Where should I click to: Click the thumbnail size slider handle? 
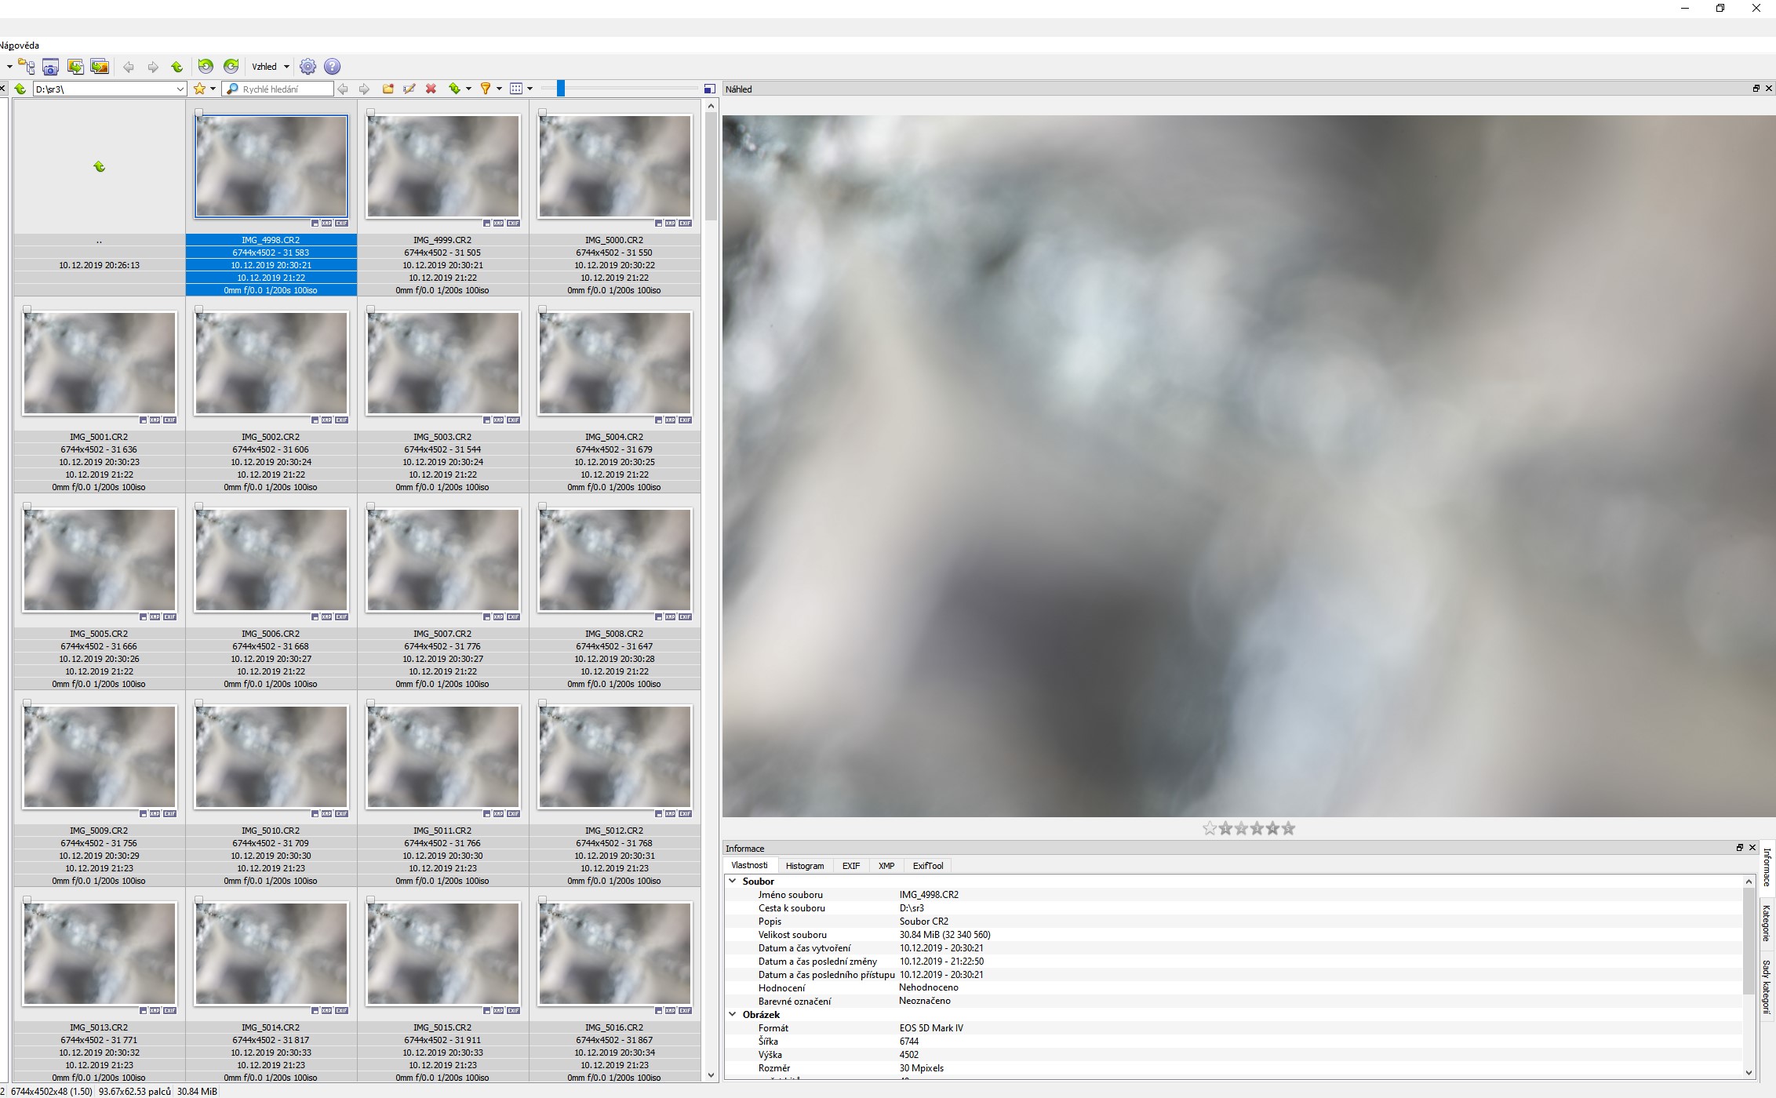point(560,89)
